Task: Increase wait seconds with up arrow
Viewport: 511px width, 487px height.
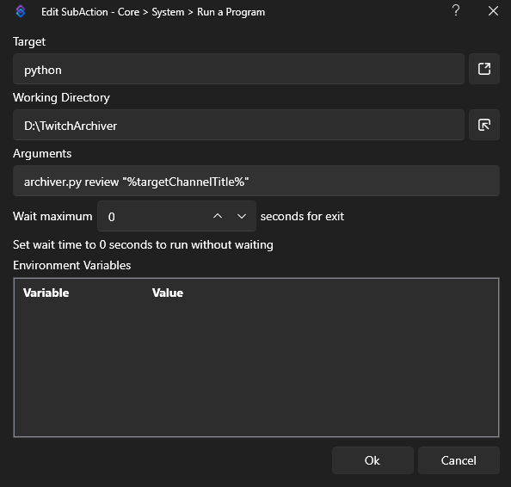Action: pos(218,216)
